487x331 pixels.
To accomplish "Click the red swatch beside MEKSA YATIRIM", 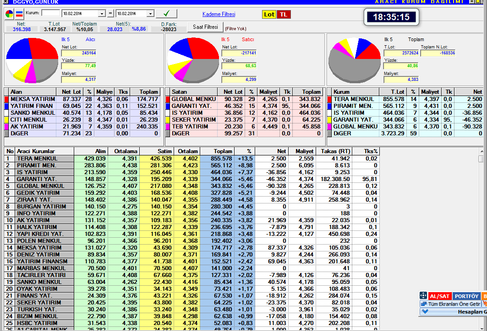I will tap(6, 99).
